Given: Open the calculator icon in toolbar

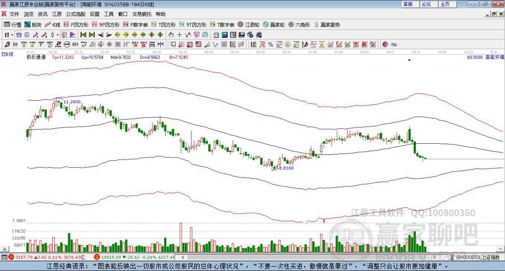Looking at the screenshot, I should point(224,35).
